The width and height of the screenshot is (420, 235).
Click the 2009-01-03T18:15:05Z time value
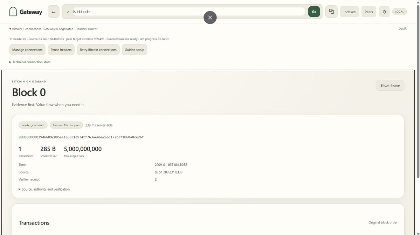(x=171, y=165)
